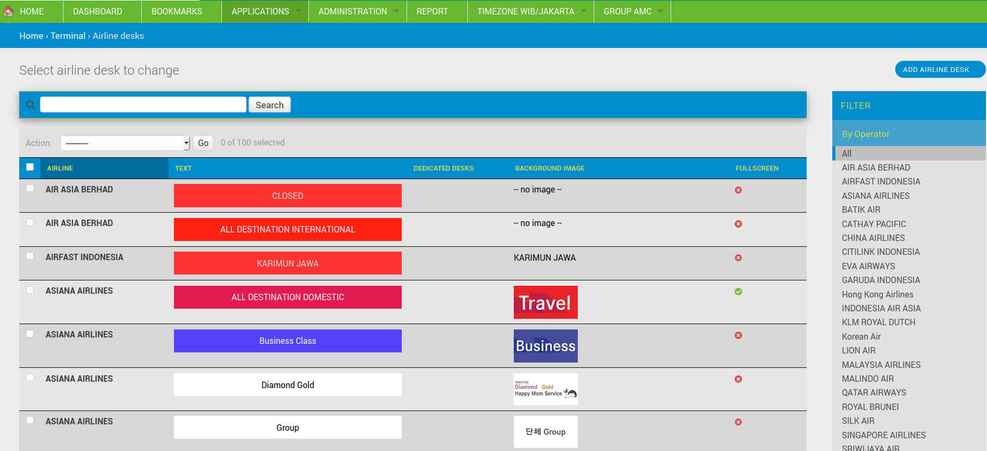
Task: Expand the Applications menu
Action: coord(265,11)
